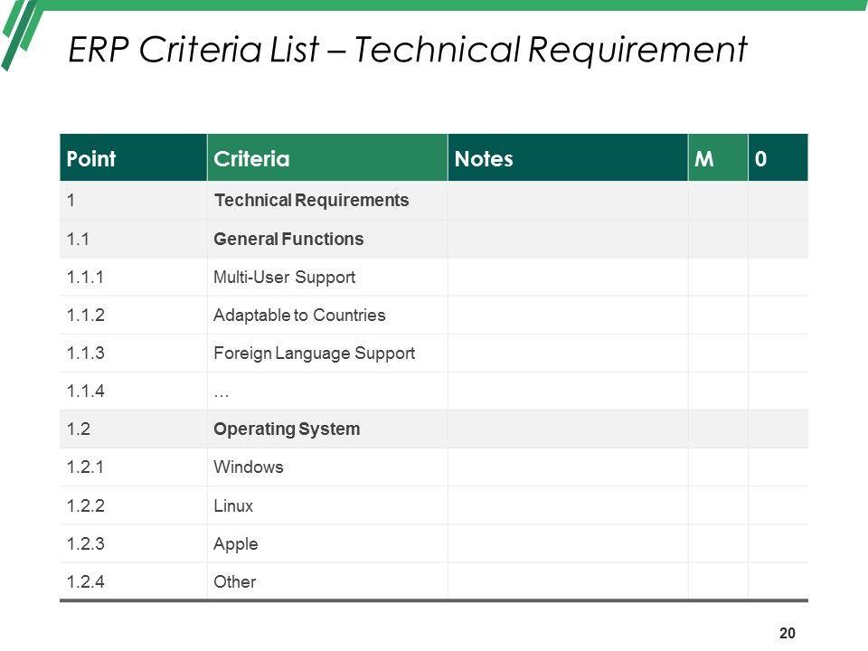Screen dimensions: 868x651
Task: Select the Apple criteria cell
Action: tap(236, 544)
